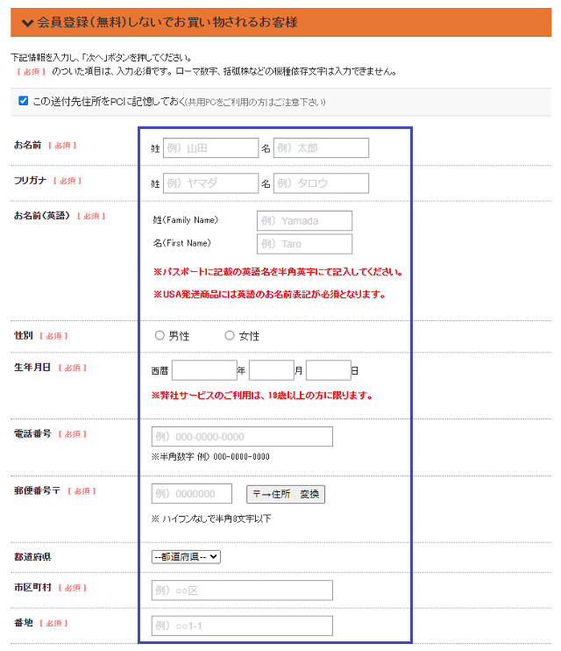Viewport: 561px width, 651px height.
Task: Focus the furigana 姓 field placeholder ヤマダ
Action: [210, 183]
